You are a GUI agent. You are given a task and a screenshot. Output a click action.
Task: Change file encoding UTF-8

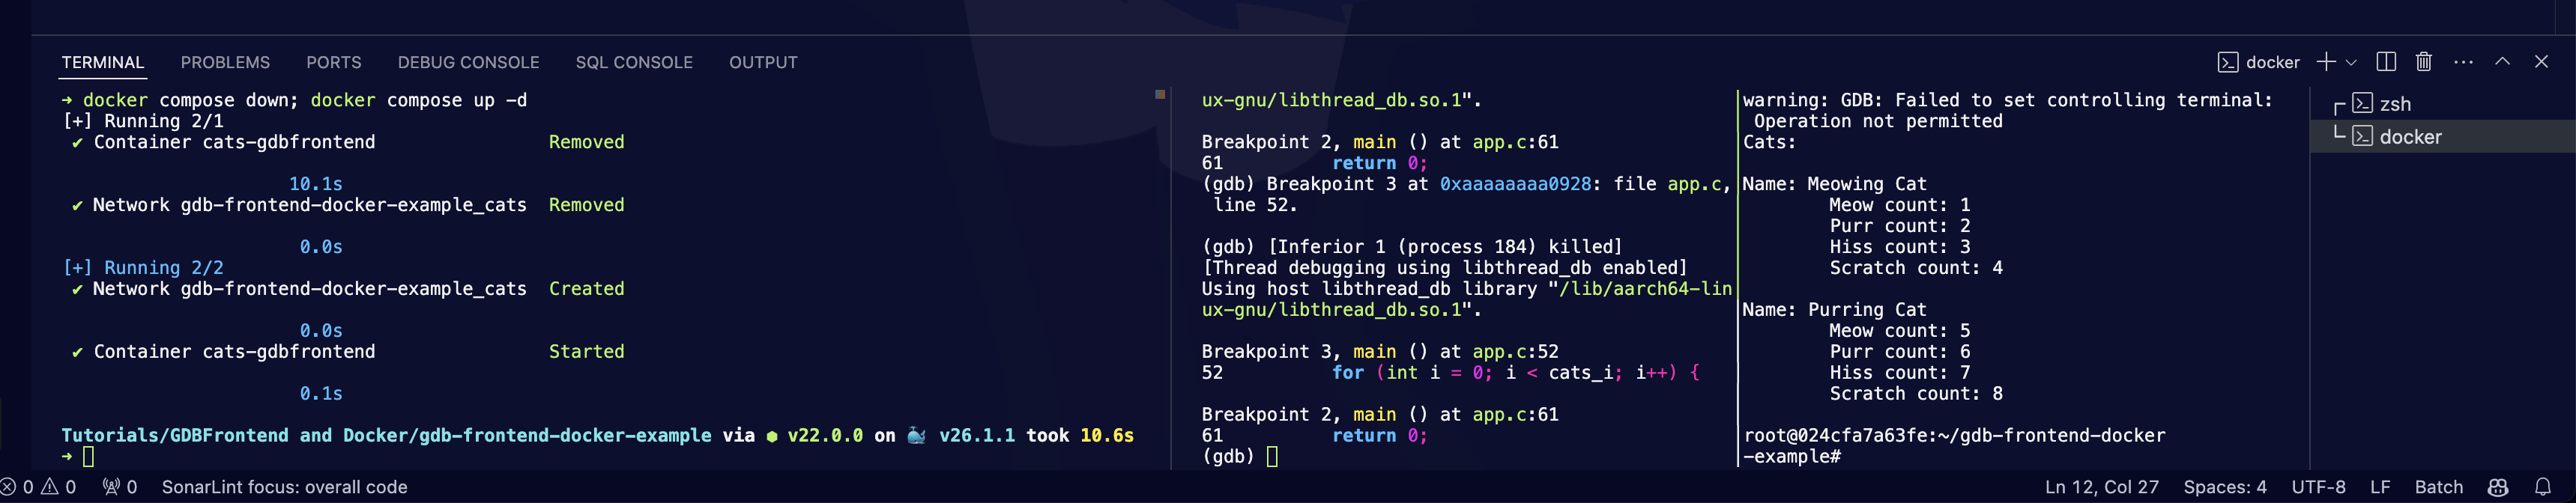coord(2318,487)
